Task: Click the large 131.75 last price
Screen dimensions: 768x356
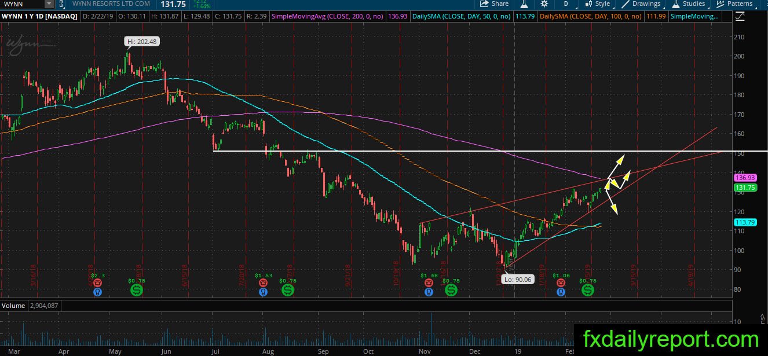Action: pos(173,3)
